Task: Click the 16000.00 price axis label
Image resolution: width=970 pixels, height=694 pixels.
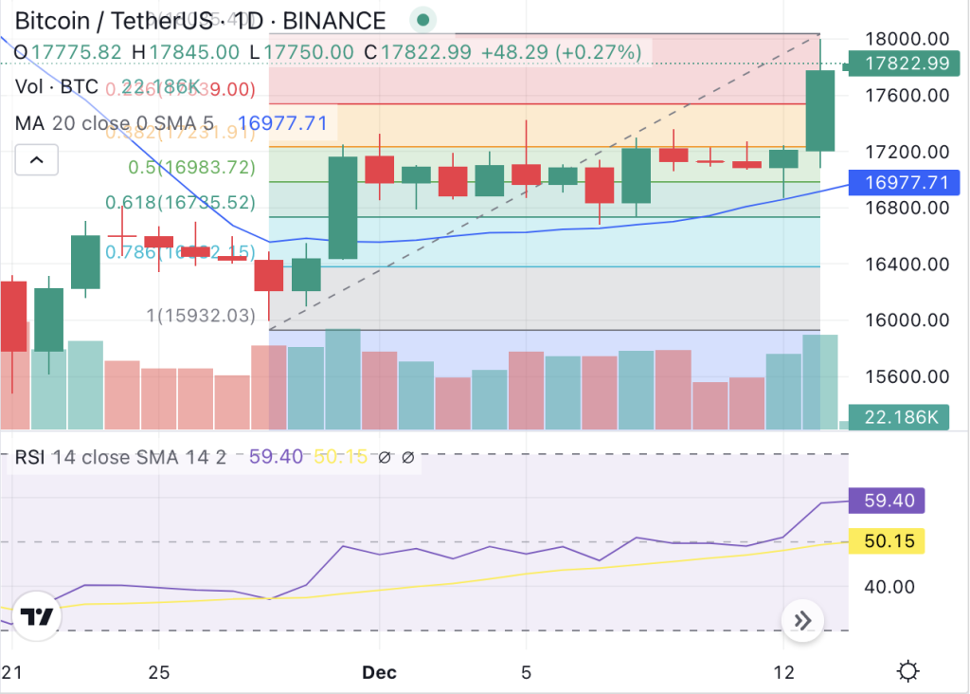Action: (907, 320)
